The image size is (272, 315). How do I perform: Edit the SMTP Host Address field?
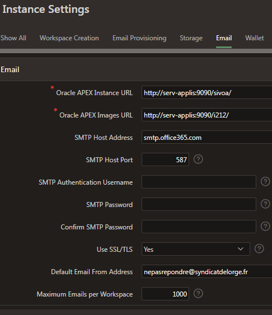(x=207, y=137)
